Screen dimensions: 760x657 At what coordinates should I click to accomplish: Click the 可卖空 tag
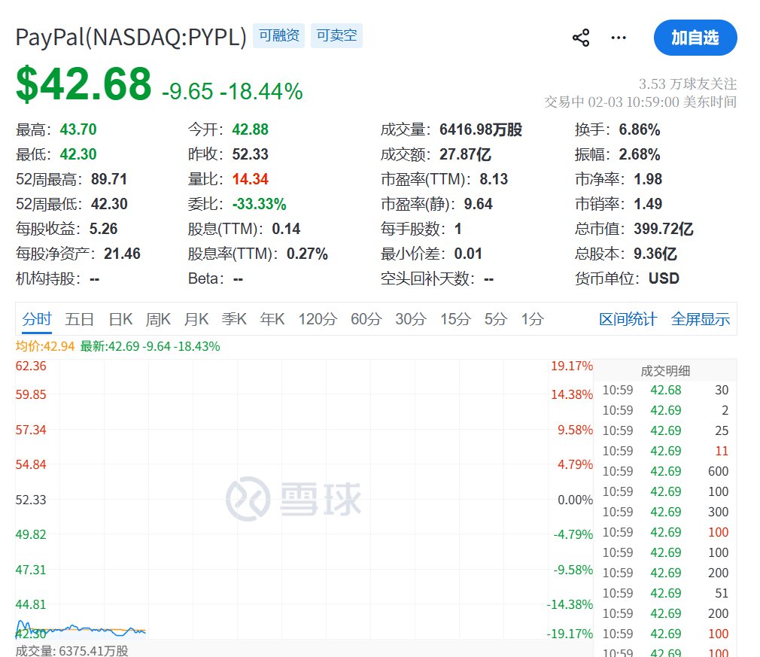(x=336, y=35)
